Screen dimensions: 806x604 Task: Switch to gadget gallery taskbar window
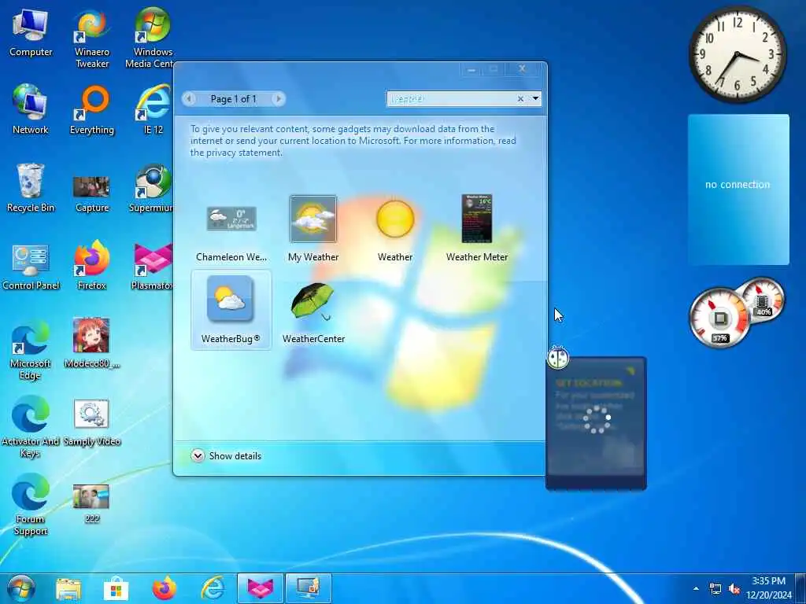pos(308,588)
